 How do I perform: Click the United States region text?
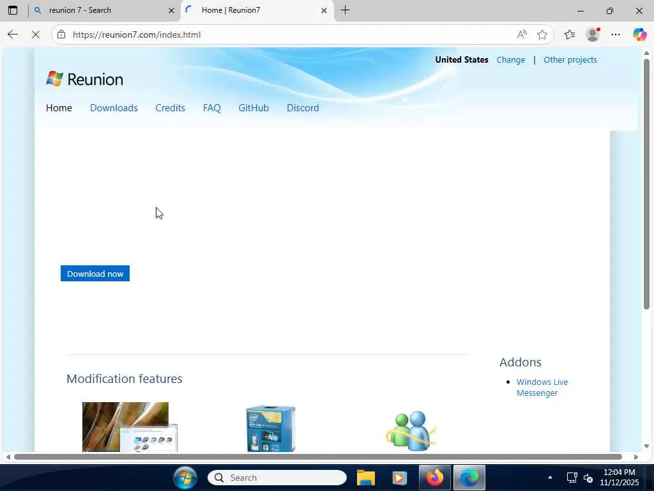[x=461, y=59]
